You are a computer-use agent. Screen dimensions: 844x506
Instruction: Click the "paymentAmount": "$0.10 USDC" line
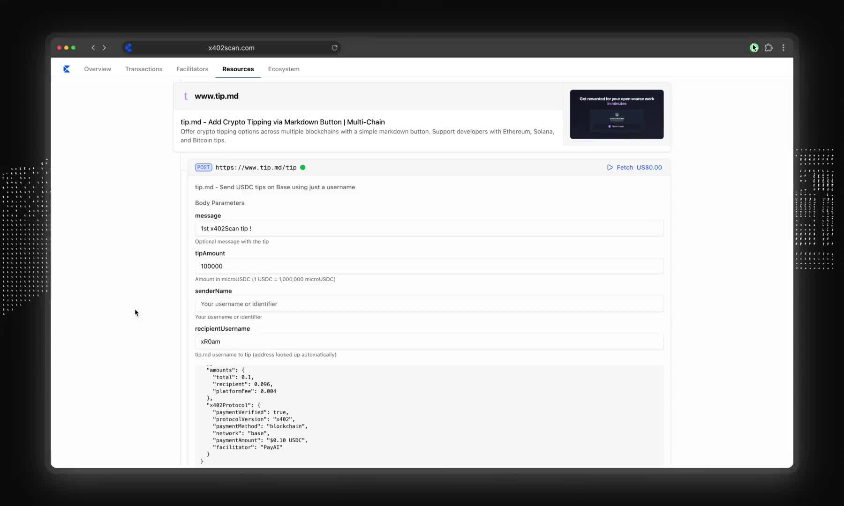click(x=260, y=440)
